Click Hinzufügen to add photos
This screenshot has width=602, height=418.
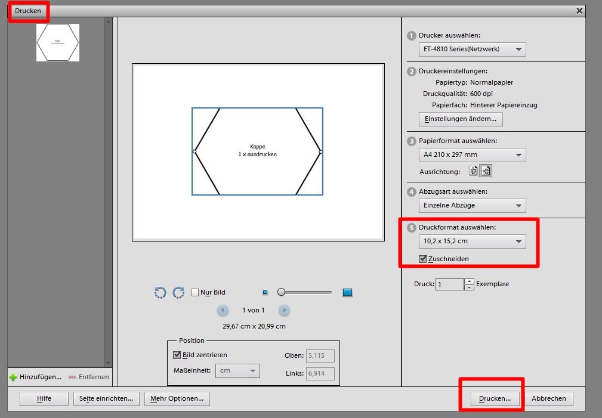(x=35, y=377)
